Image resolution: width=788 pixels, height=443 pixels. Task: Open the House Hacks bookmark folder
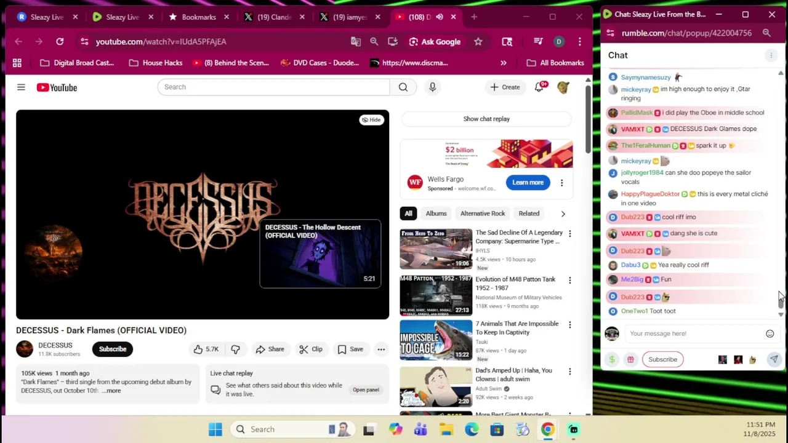pos(156,63)
